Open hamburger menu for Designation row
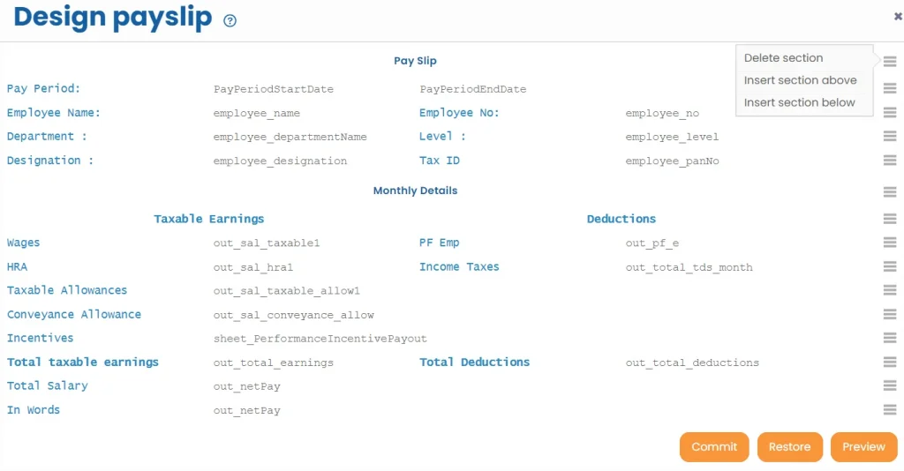The image size is (904, 471). (889, 161)
